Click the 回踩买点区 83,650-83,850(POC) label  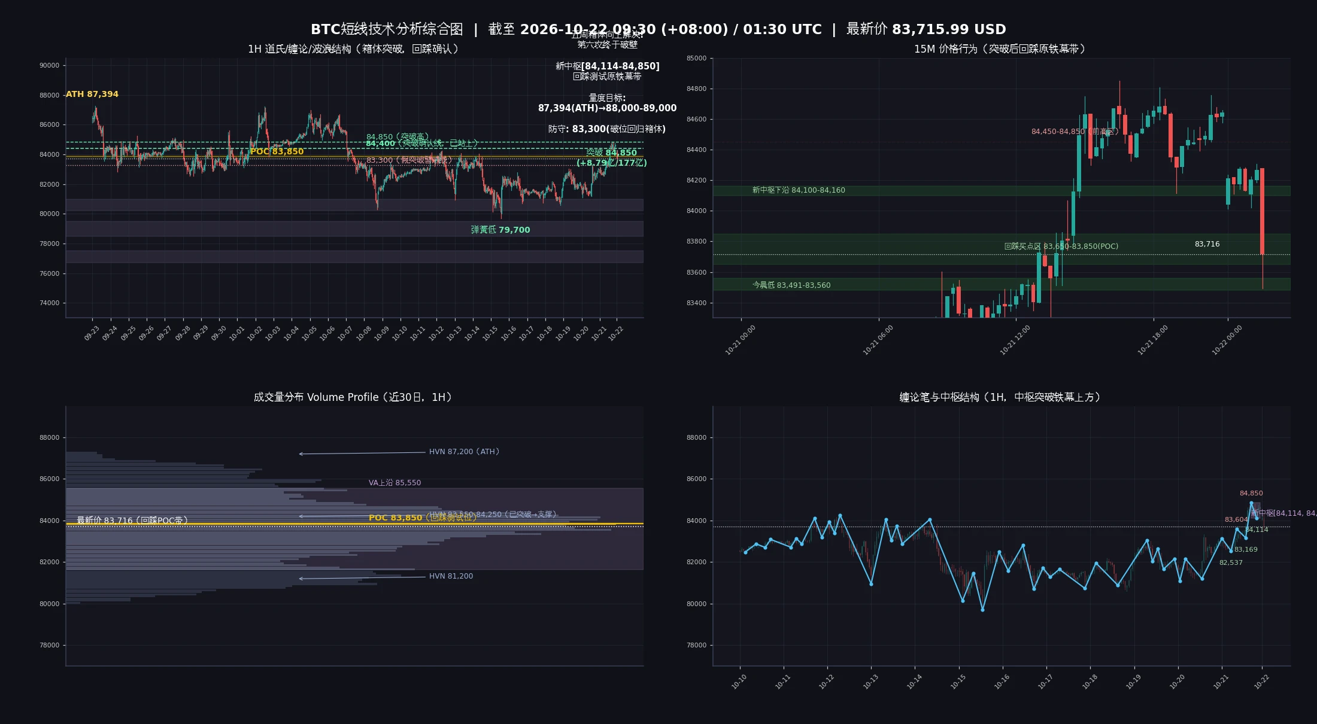click(x=1061, y=247)
